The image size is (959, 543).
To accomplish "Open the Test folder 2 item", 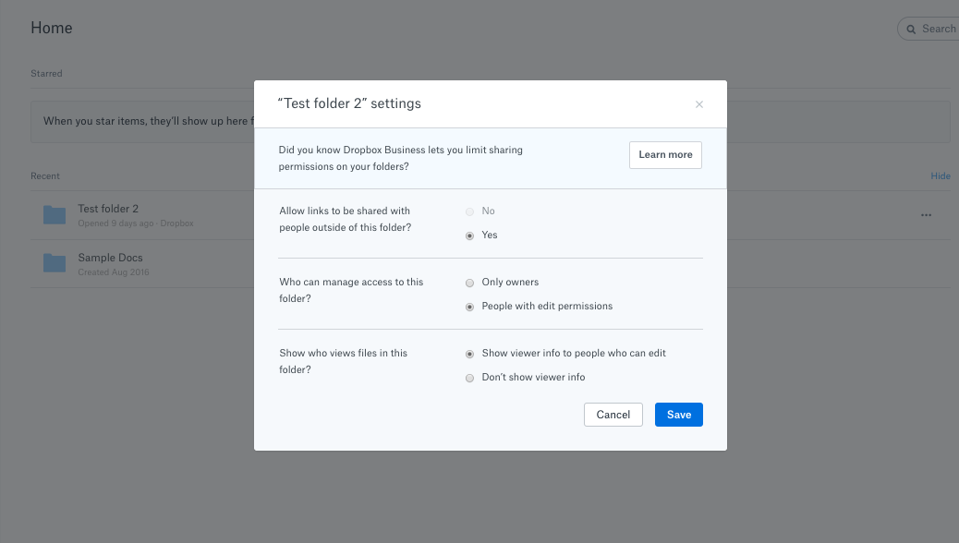I will (x=108, y=209).
